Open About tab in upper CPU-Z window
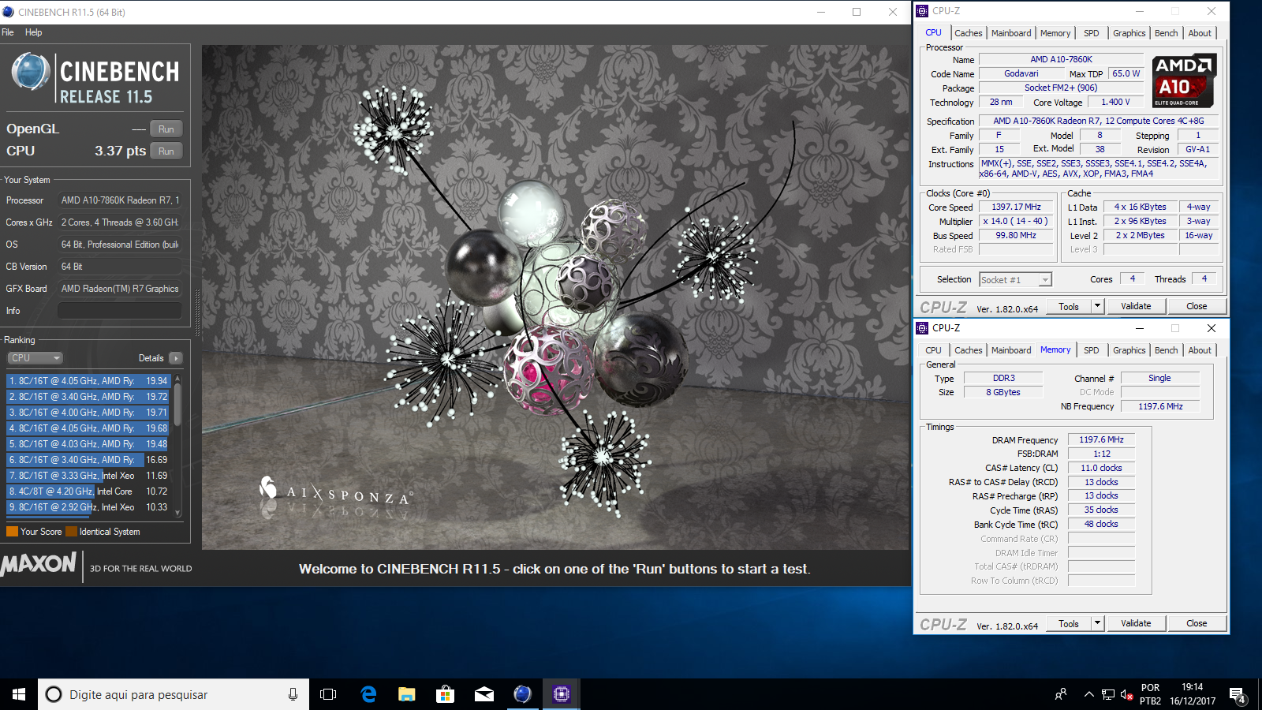The height and width of the screenshot is (710, 1262). pos(1200,33)
